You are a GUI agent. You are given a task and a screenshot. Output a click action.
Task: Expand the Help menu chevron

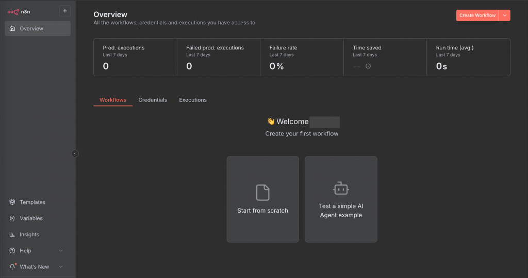coord(61,251)
